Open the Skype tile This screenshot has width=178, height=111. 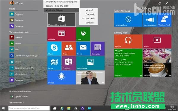[54, 49]
